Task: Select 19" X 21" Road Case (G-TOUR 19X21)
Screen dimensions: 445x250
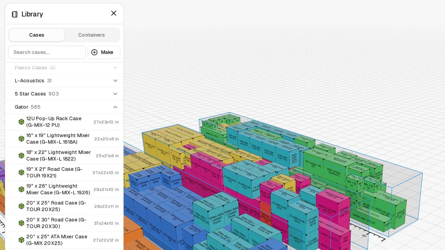Action: click(64, 172)
